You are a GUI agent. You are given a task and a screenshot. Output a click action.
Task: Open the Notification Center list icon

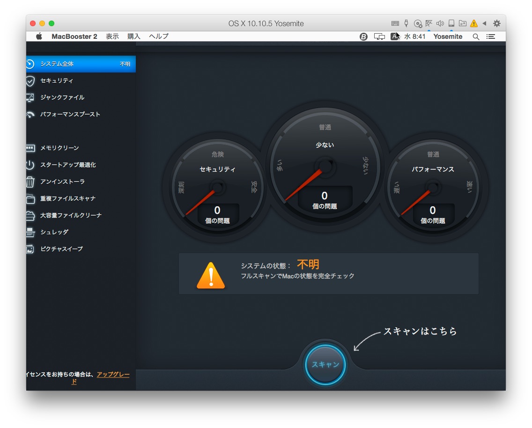pos(491,36)
